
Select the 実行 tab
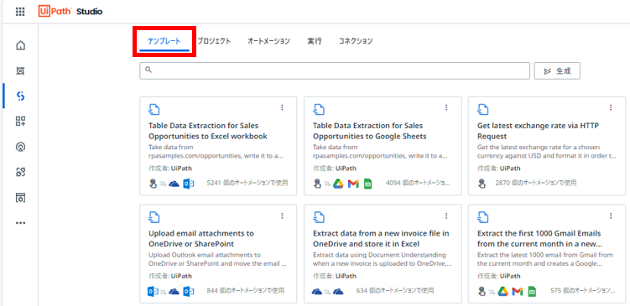(x=315, y=41)
